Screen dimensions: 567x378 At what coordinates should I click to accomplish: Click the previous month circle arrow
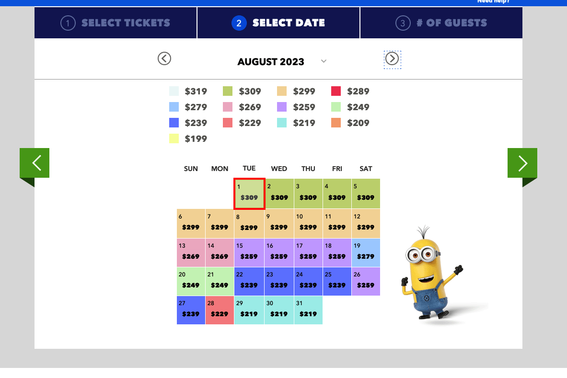click(x=164, y=58)
